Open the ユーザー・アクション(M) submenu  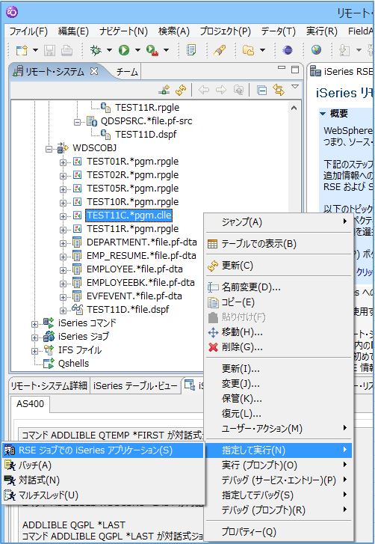[279, 429]
